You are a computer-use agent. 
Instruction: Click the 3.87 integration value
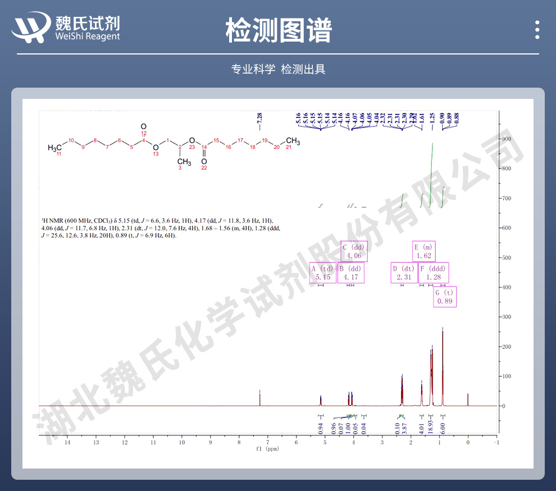point(404,428)
